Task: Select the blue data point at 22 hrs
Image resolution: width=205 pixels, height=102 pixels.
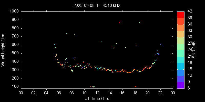Action: pos(160,45)
